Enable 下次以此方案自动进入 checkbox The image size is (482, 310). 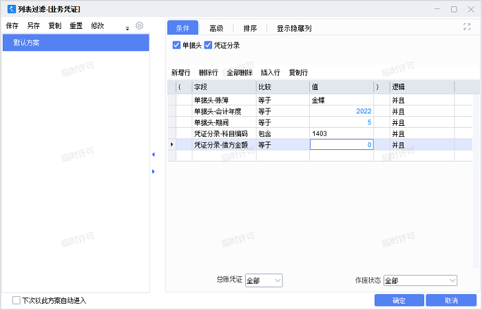[17, 300]
